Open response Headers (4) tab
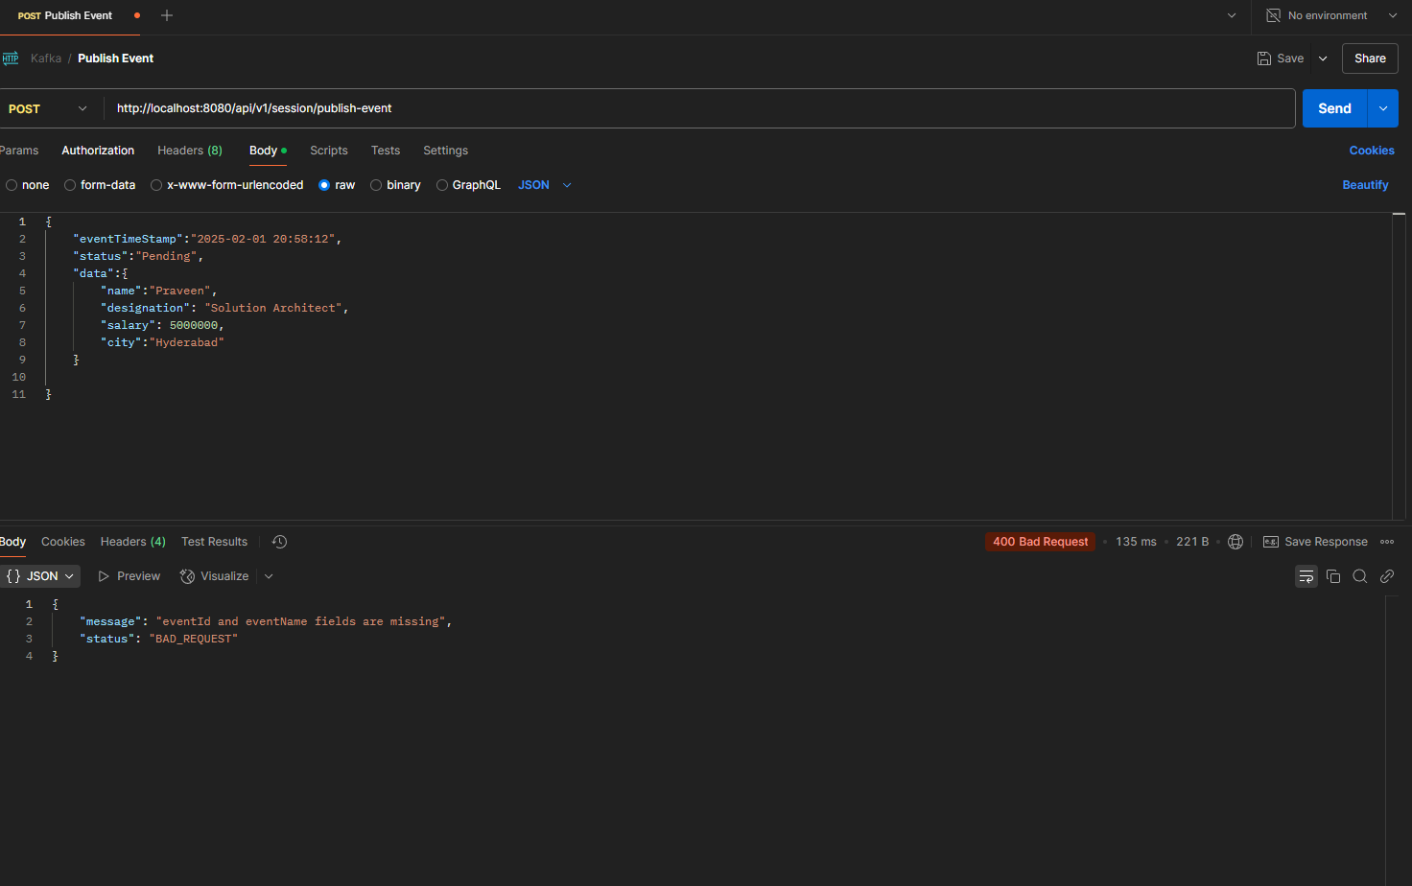 tap(133, 542)
